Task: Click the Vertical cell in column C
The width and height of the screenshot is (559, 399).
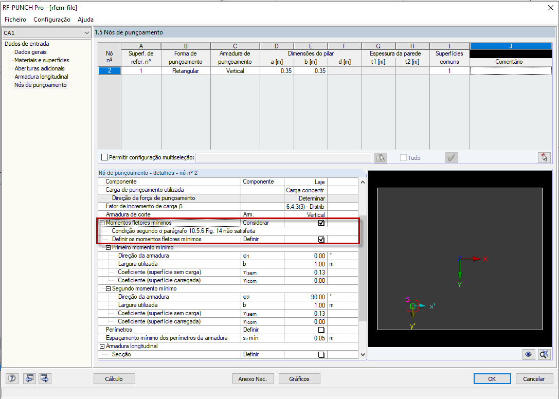Action: click(236, 70)
